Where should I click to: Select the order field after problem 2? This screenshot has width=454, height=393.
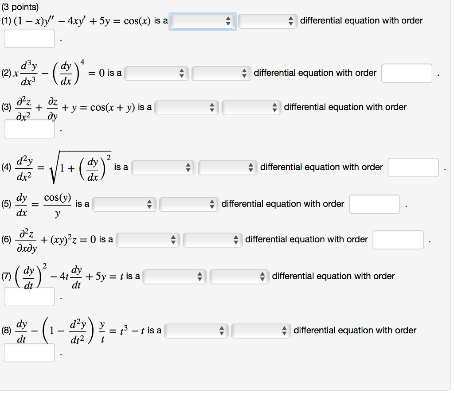(x=406, y=73)
